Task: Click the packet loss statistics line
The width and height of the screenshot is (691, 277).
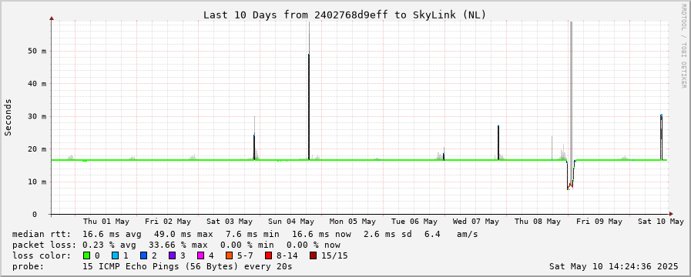Action: (x=176, y=245)
